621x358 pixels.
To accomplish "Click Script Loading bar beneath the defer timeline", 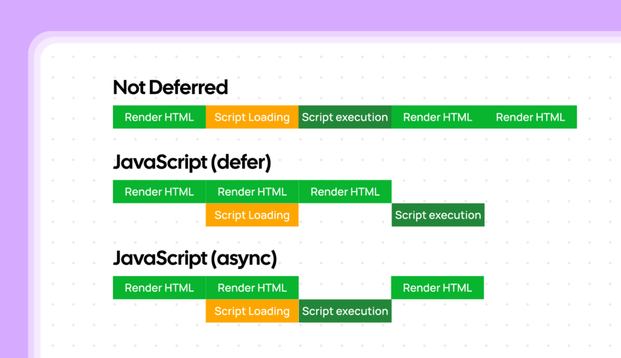I will coord(252,215).
